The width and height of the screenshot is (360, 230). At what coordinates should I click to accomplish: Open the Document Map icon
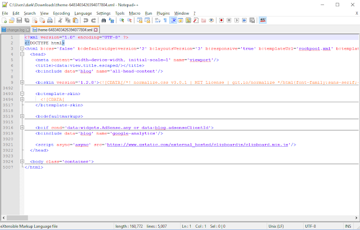pyautogui.click(x=188, y=20)
